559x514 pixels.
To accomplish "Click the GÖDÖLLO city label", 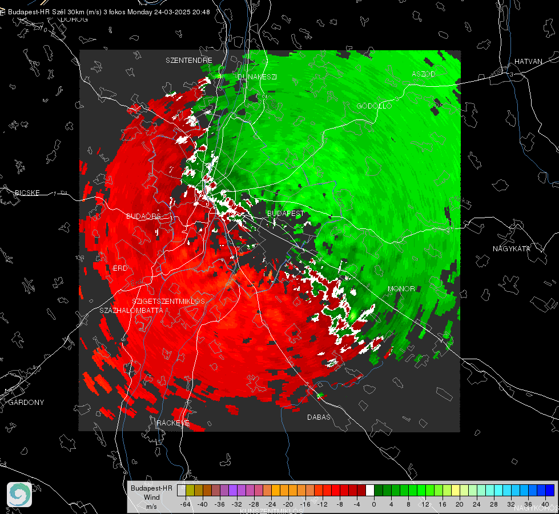I will pos(374,106).
